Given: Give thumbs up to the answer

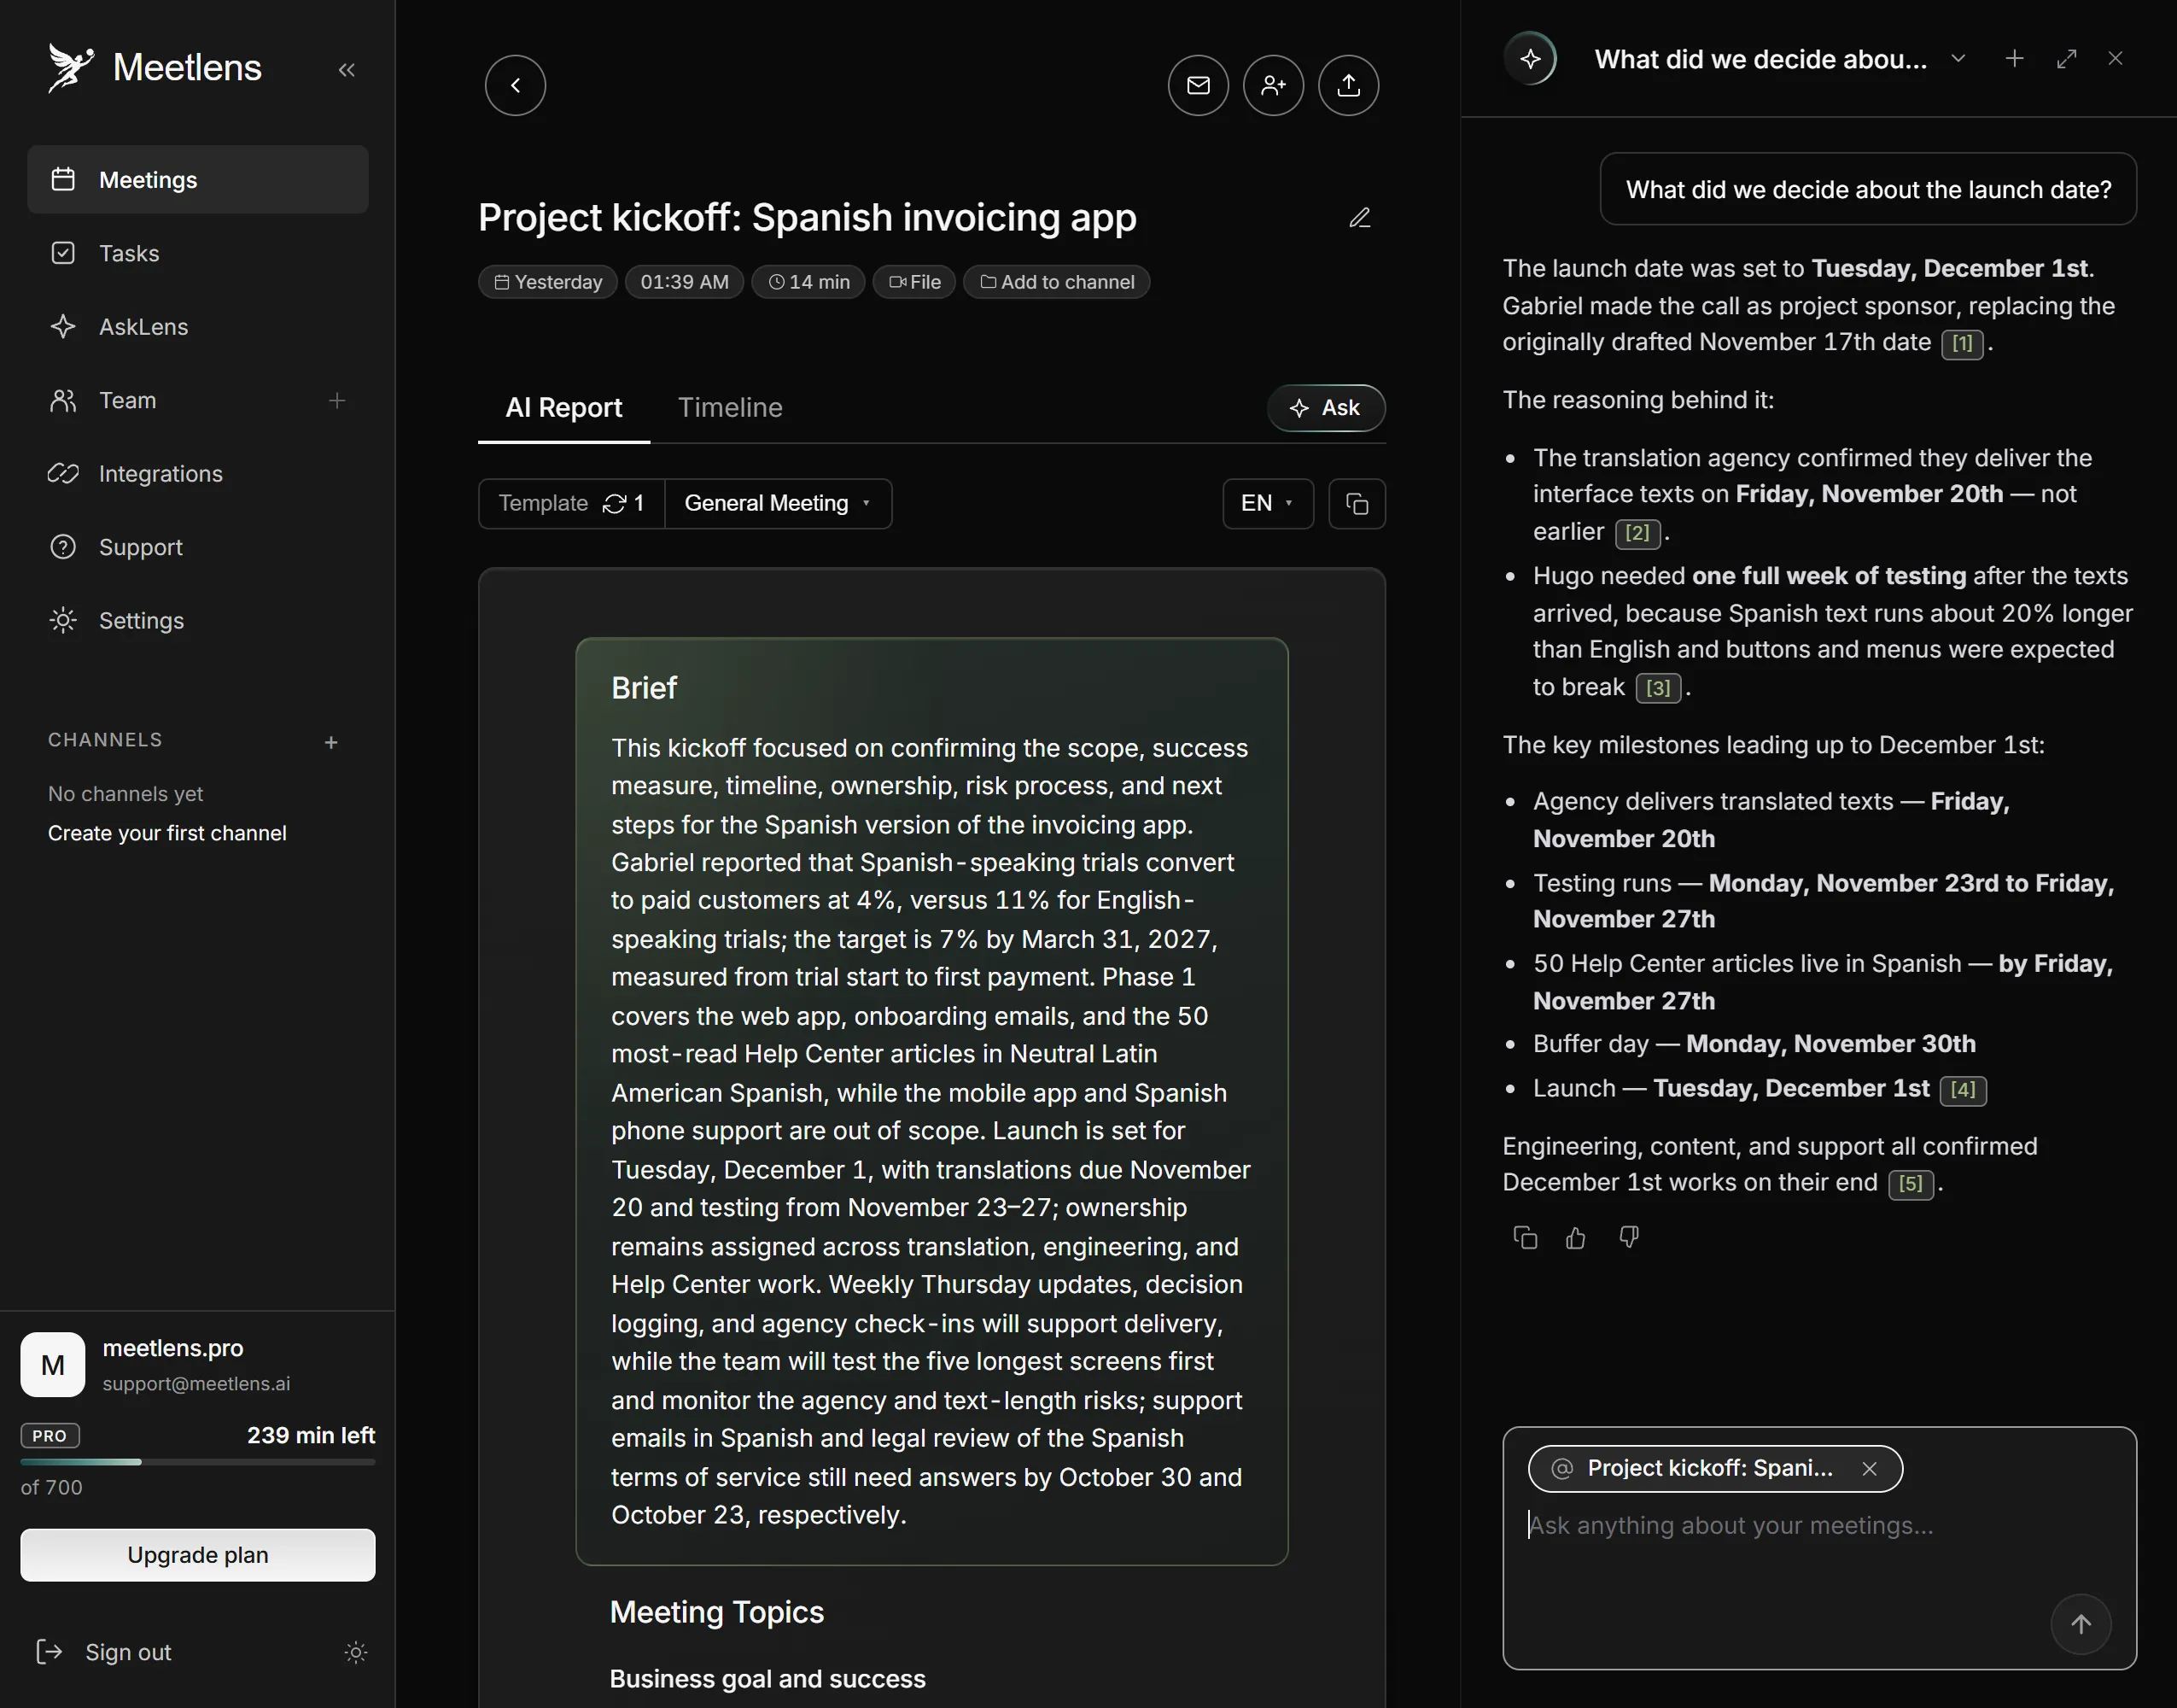Looking at the screenshot, I should pyautogui.click(x=1576, y=1238).
